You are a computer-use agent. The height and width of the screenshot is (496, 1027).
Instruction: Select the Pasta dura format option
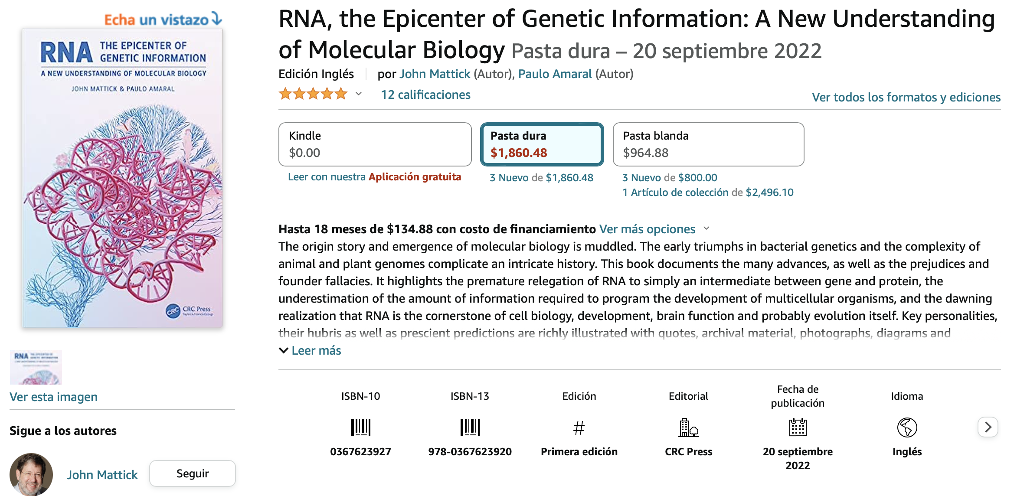tap(542, 144)
